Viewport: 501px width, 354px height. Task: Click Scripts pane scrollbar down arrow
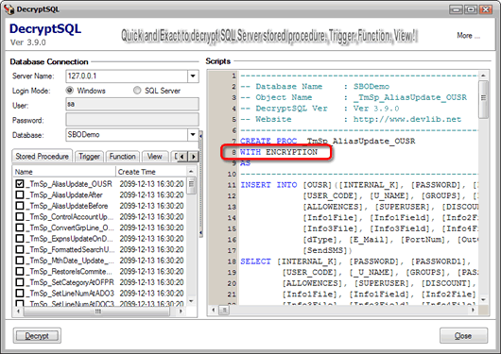[483, 299]
